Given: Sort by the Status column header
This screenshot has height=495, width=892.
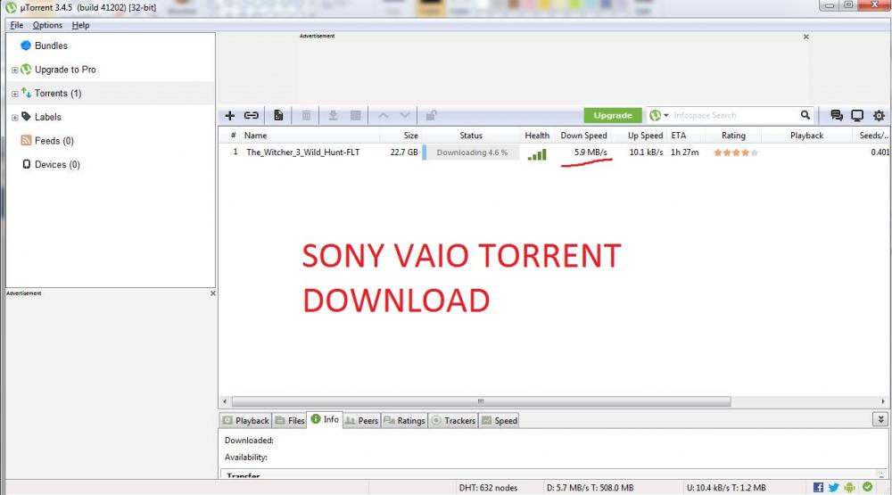Looking at the screenshot, I should (471, 136).
